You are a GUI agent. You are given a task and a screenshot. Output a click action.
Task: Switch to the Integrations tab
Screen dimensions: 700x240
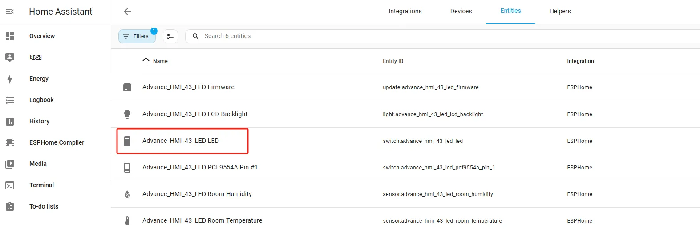click(405, 12)
